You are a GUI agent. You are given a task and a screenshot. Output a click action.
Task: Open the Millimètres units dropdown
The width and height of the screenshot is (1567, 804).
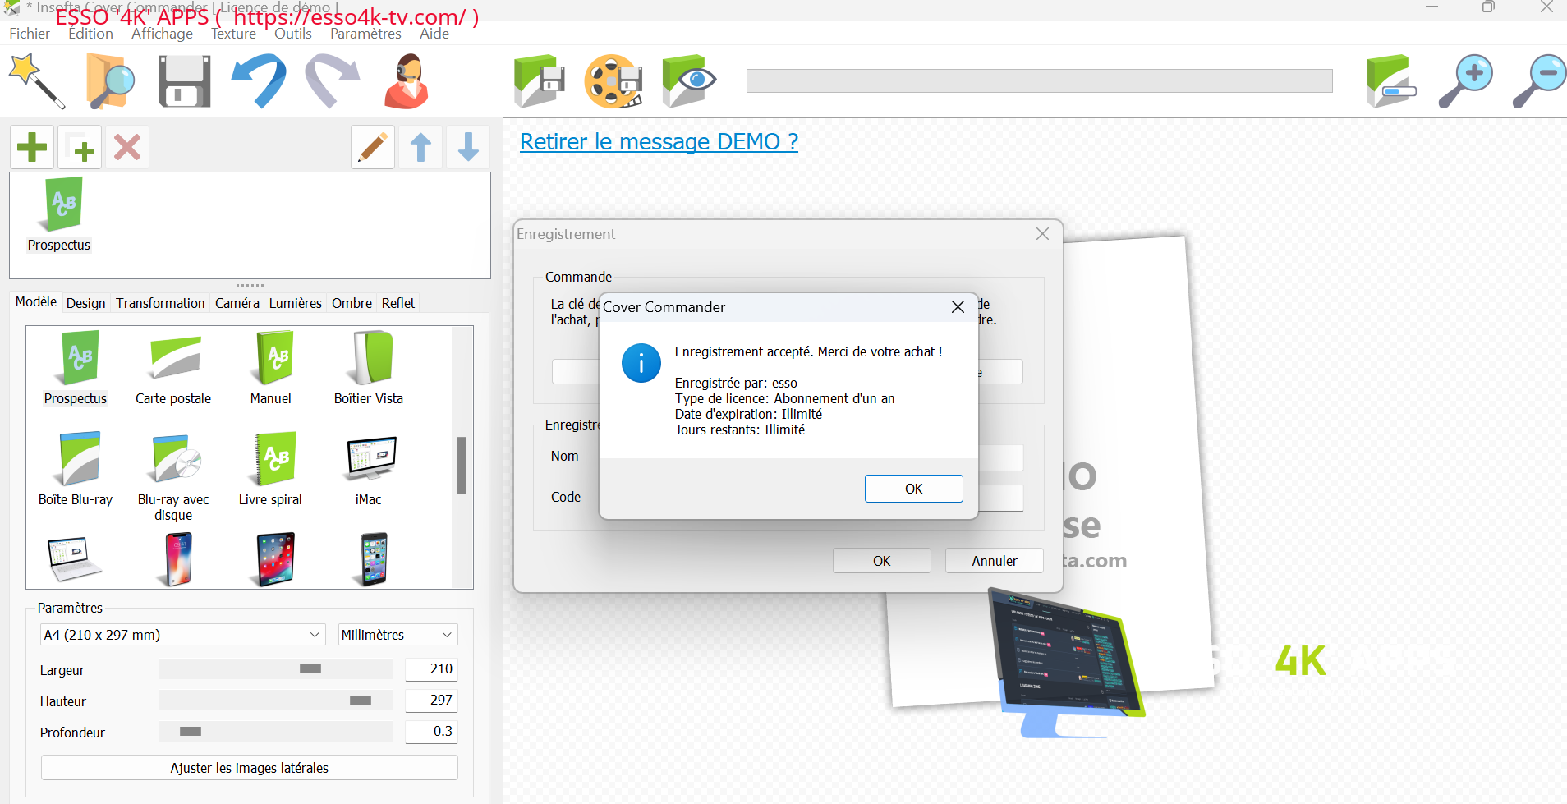[x=397, y=635]
